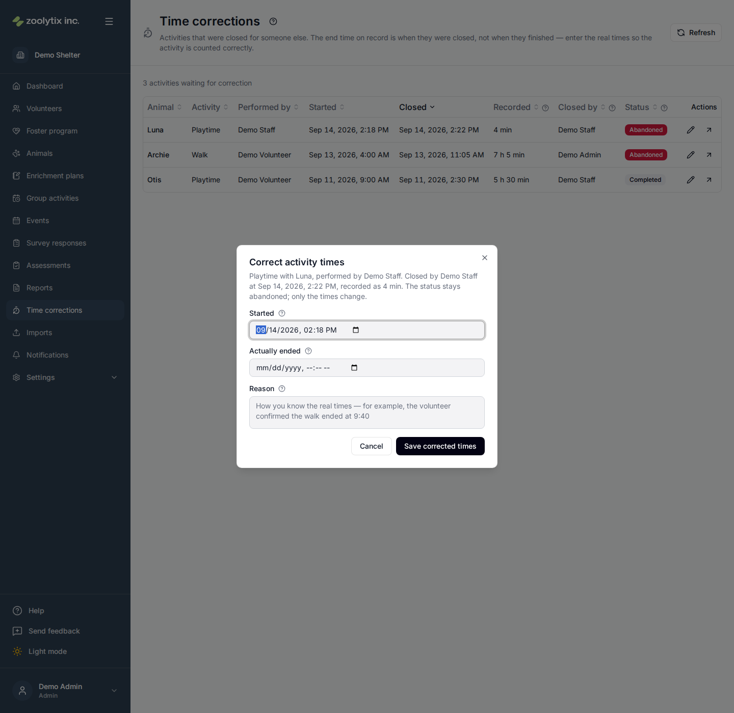Click the Foster program heart icon
734x713 pixels.
16,131
